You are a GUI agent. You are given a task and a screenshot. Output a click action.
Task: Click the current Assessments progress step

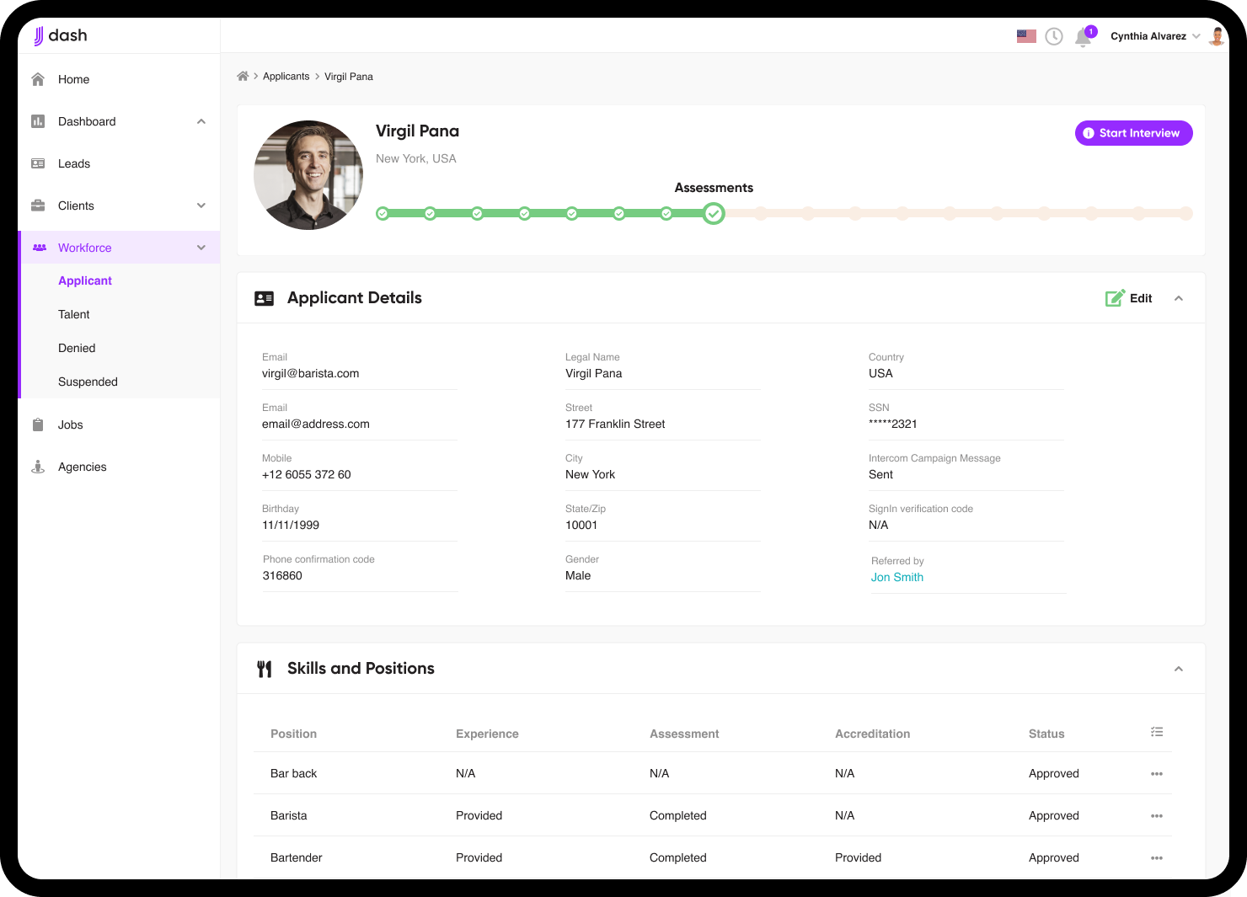pos(714,214)
